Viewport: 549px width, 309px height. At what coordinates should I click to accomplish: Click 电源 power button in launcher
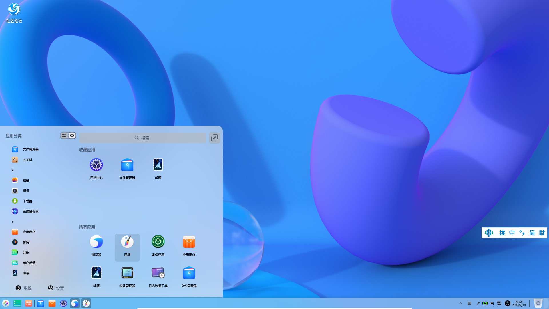tap(23, 288)
